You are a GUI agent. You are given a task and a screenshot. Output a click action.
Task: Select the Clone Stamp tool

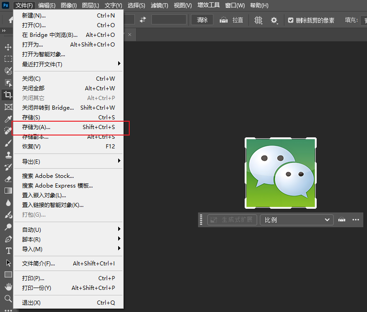(8, 155)
